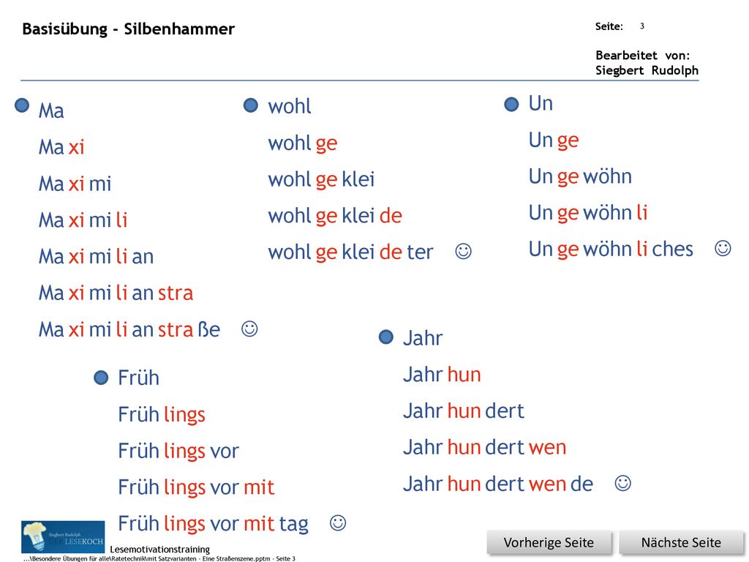Click the smiley after Jahrhundertwende
Screen dimensions: 749x562
(623, 483)
